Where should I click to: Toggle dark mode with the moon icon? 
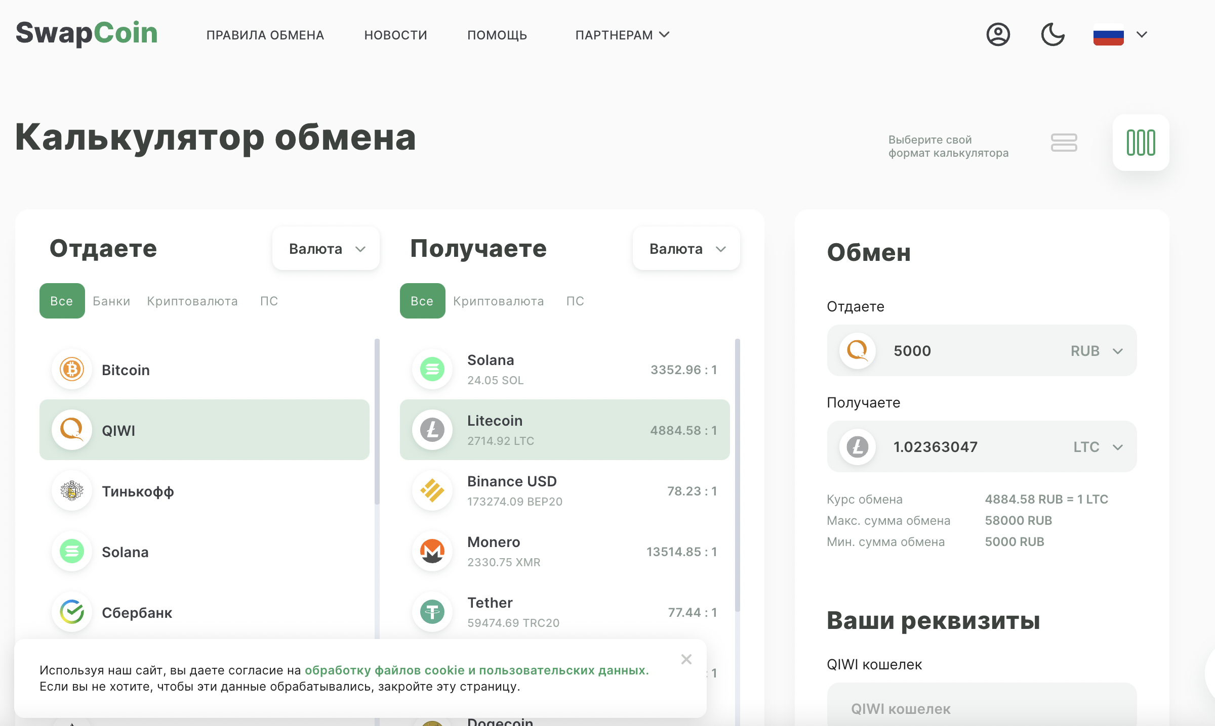click(1052, 34)
